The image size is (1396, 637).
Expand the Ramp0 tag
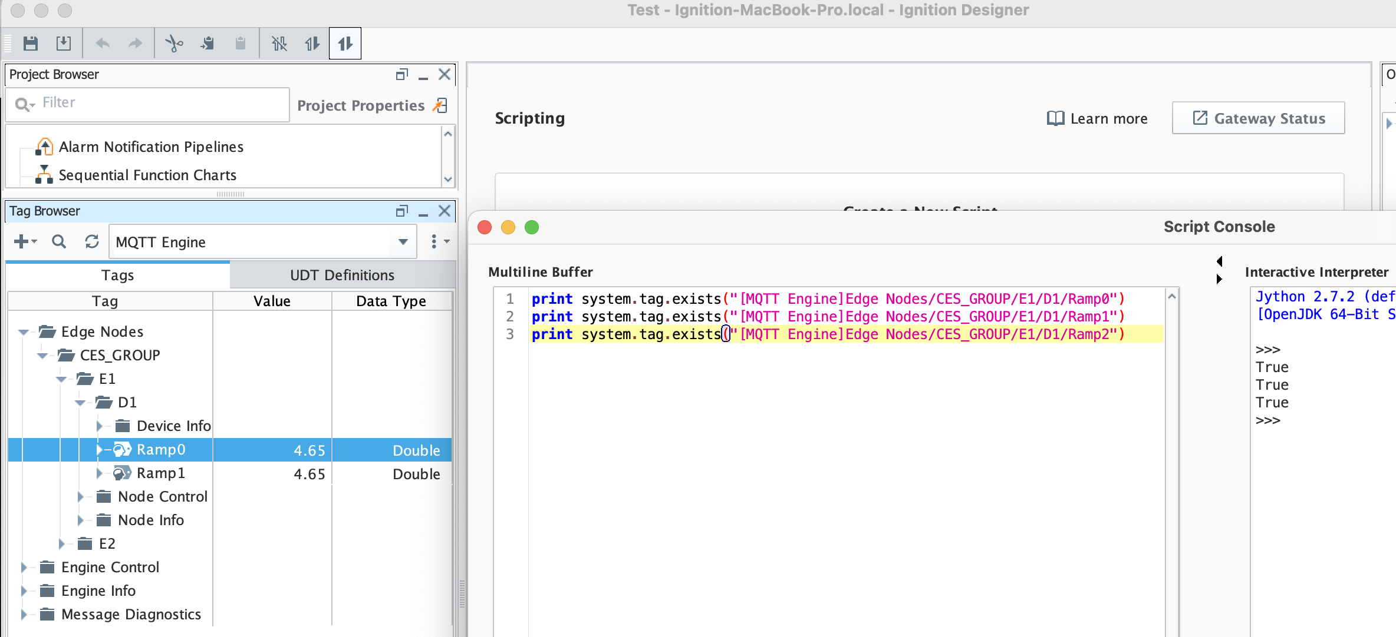coord(99,450)
